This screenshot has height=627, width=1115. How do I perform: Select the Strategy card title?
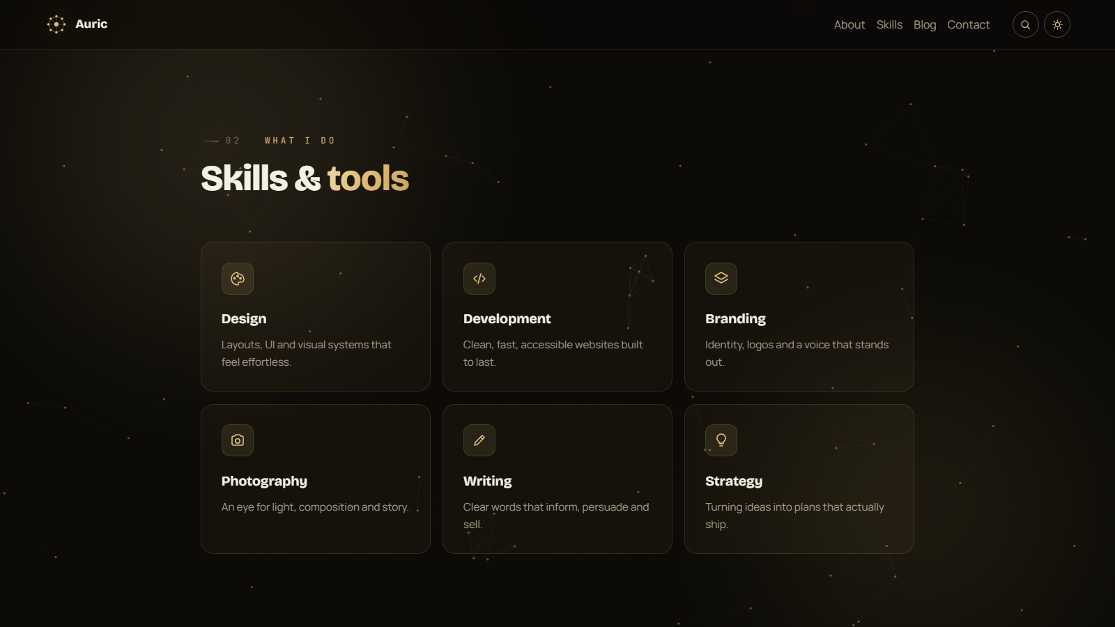tap(734, 481)
